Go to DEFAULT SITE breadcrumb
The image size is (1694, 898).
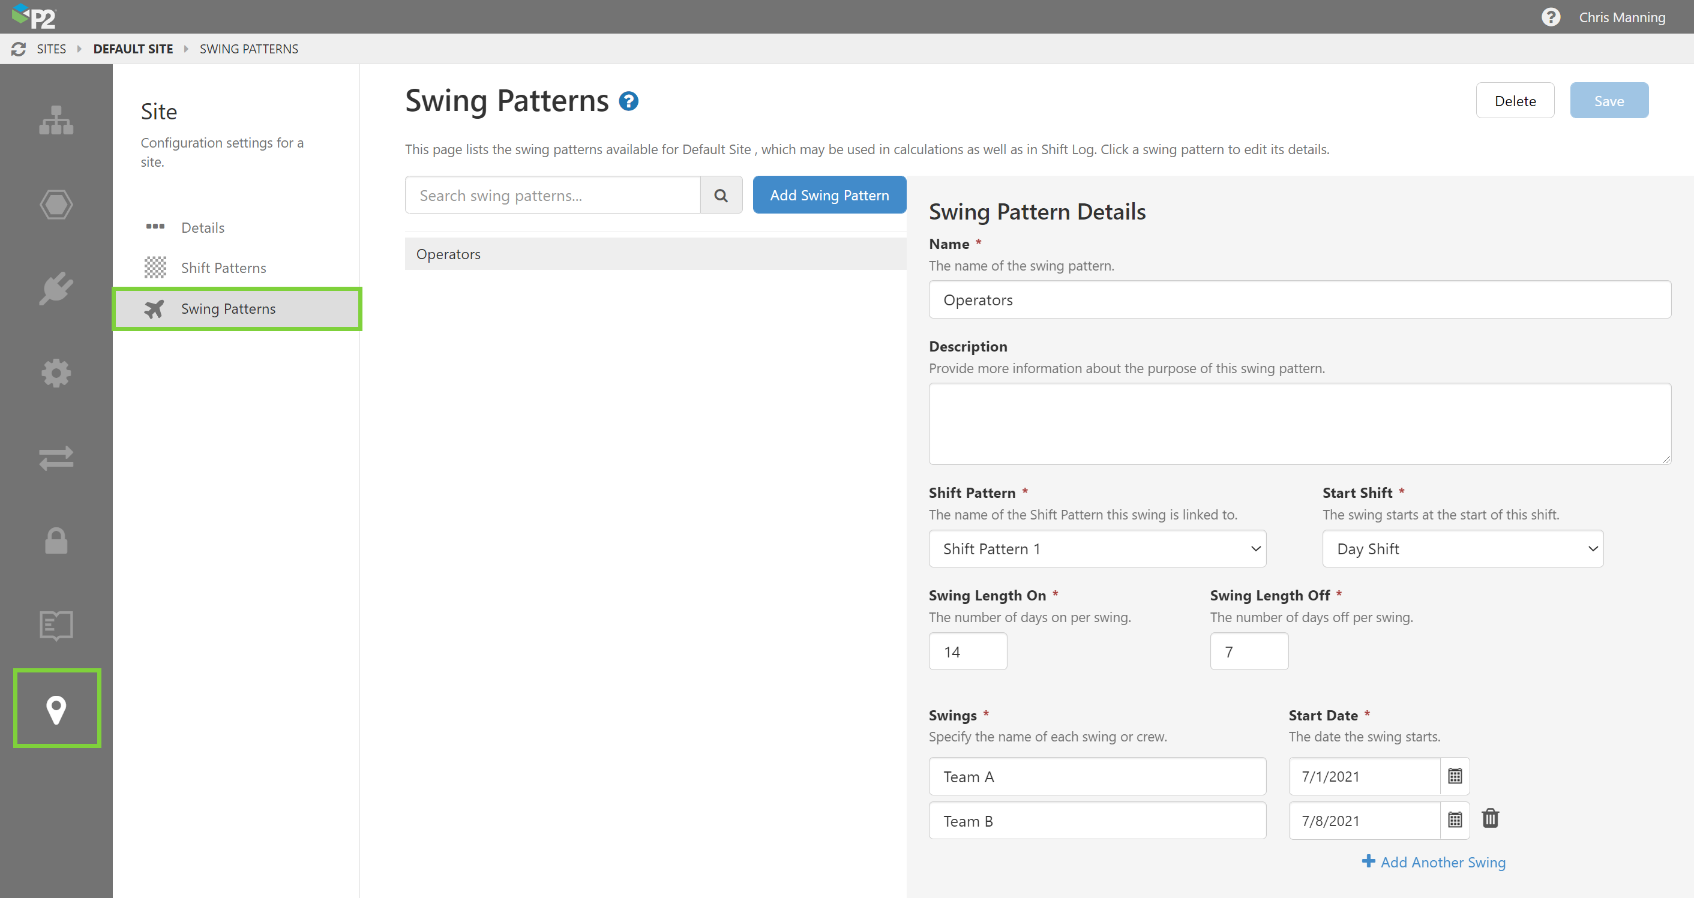pos(133,49)
